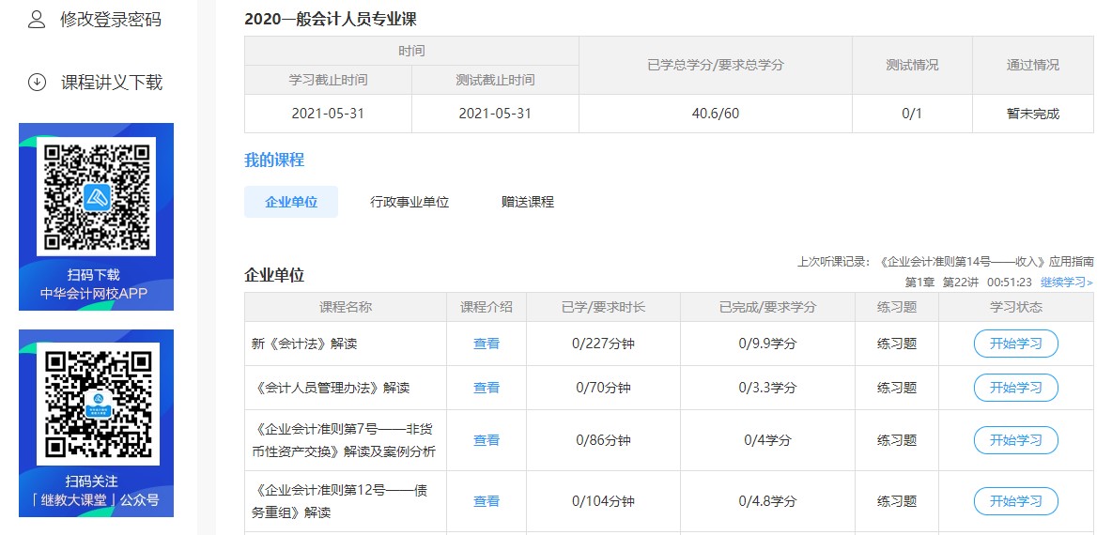This screenshot has width=1112, height=535.
Task: Click the 0/1 test status cell
Action: click(x=912, y=114)
